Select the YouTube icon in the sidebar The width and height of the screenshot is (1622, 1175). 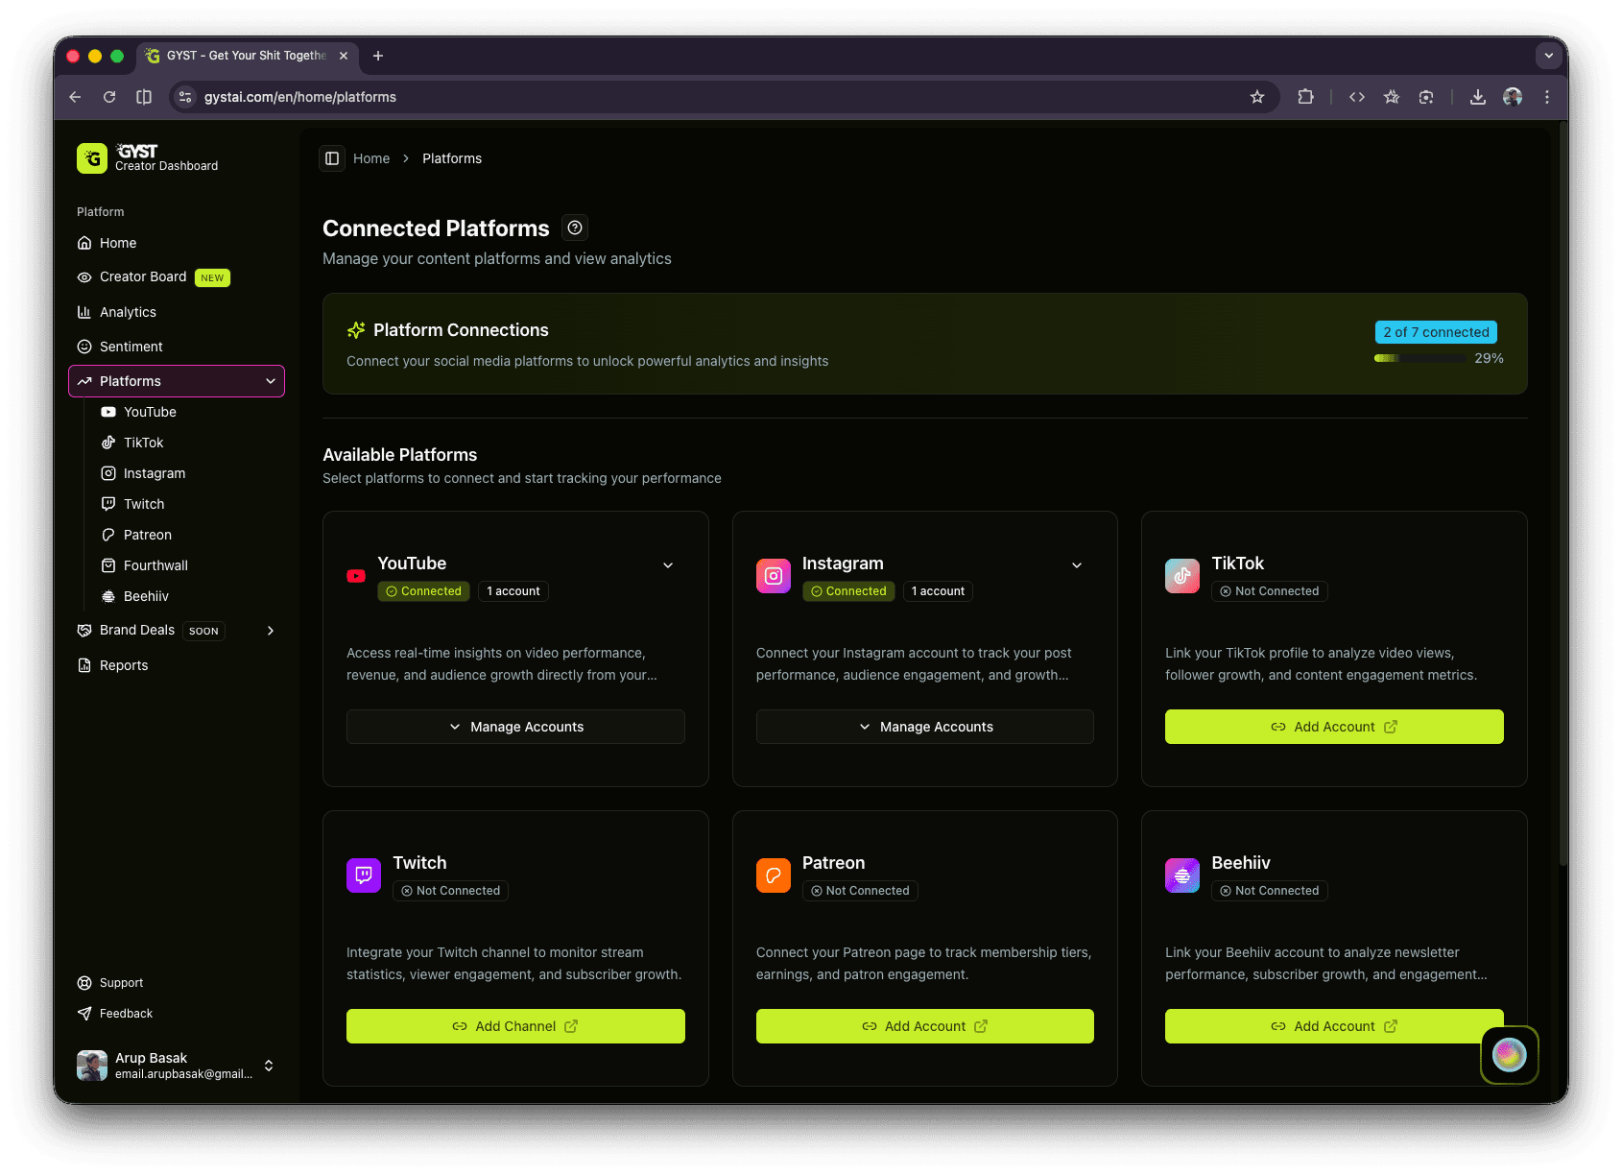pos(108,412)
